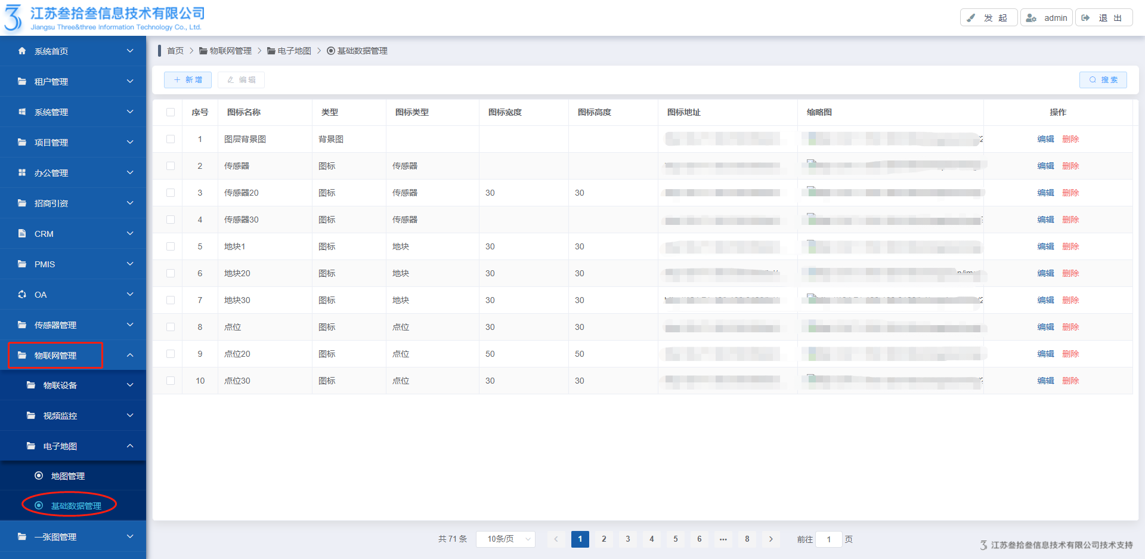Tick the checkbox for row 图层背景图

point(171,139)
